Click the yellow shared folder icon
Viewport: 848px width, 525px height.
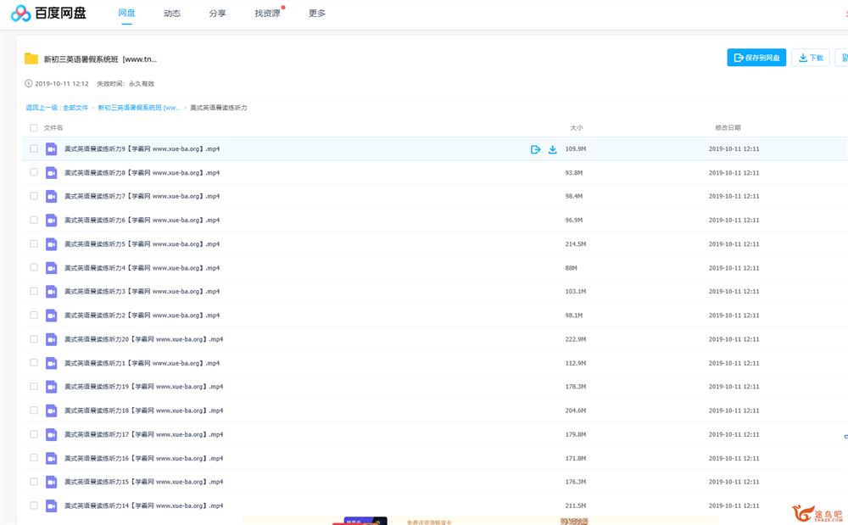pos(31,59)
